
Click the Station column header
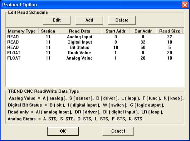point(48,31)
